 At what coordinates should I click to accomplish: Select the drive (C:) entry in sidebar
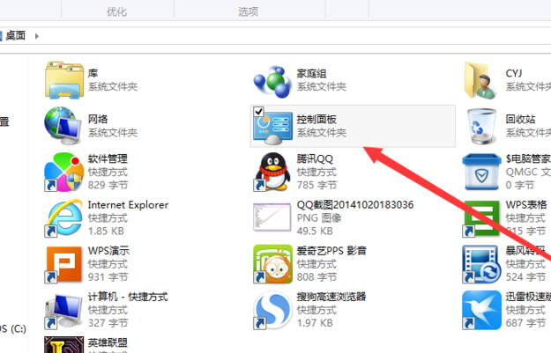13,328
